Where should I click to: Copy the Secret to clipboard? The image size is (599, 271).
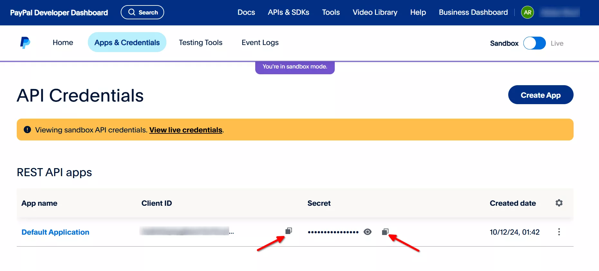point(385,232)
